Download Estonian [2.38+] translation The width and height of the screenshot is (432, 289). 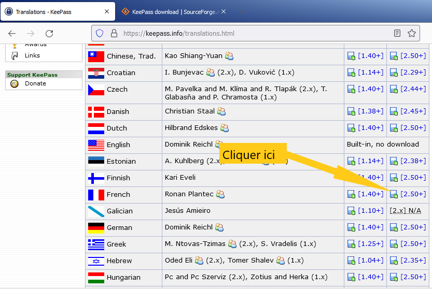click(x=413, y=161)
